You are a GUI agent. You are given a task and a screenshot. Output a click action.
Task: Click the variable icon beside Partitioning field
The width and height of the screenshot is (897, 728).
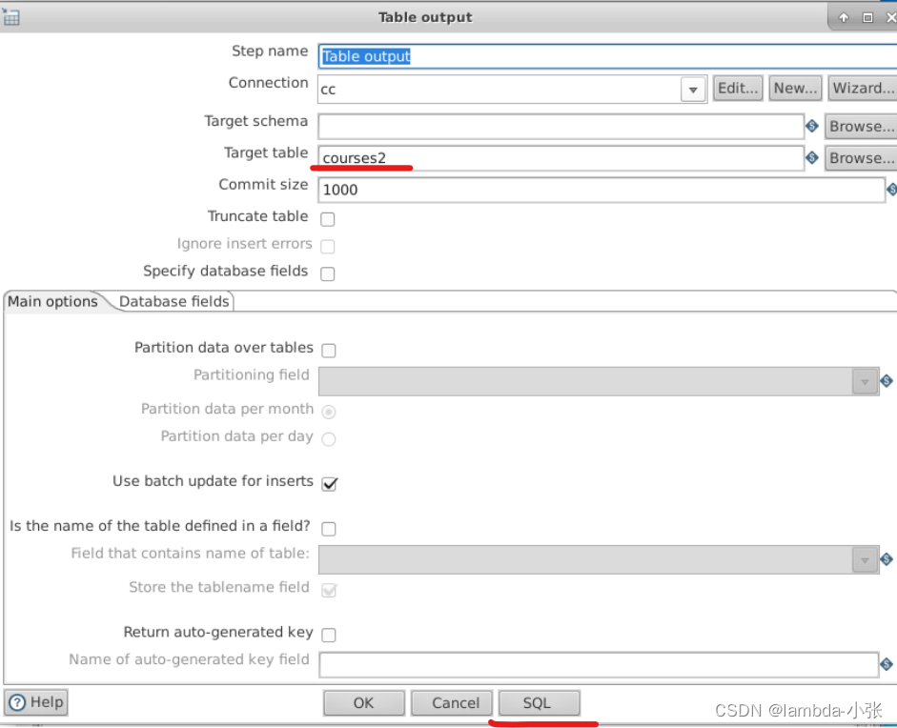(x=887, y=381)
